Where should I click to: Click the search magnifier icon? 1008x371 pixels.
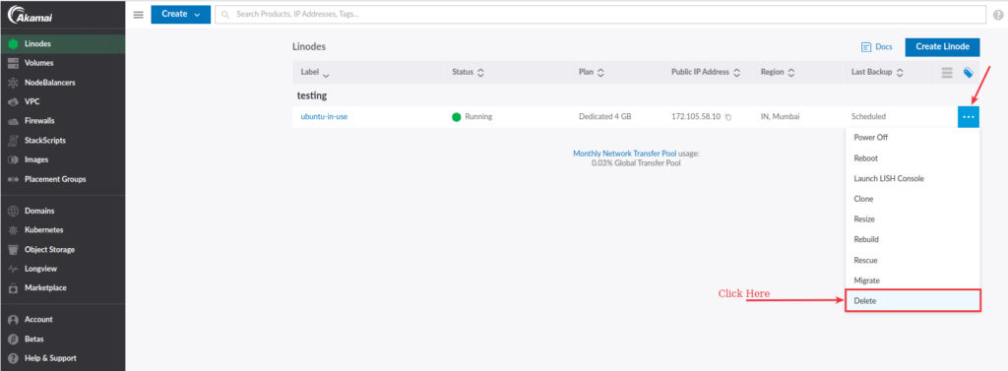pos(225,14)
